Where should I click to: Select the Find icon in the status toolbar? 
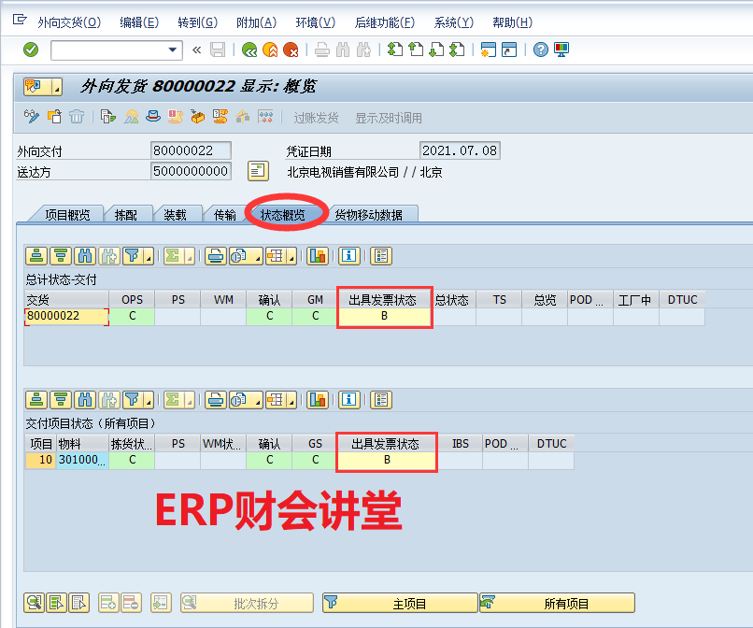tap(85, 255)
